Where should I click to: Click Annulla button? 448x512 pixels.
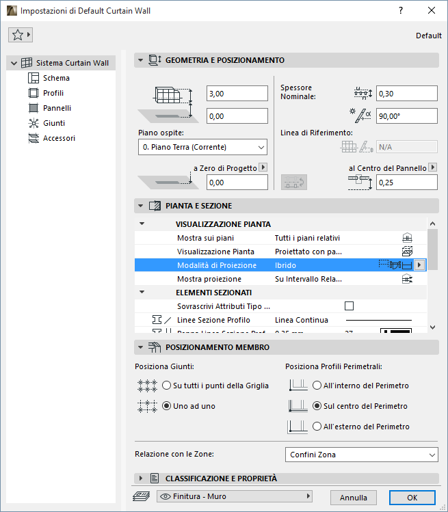coord(353,498)
